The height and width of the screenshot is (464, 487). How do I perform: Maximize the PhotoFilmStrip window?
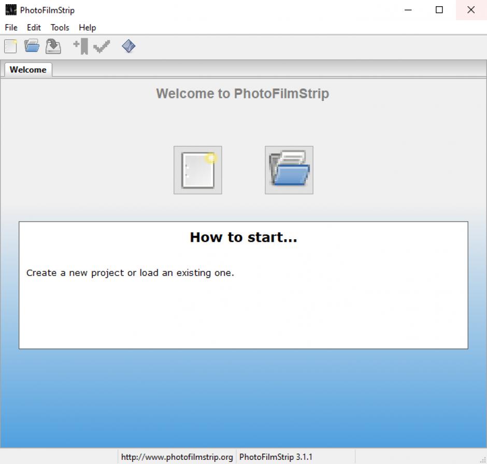coord(439,10)
